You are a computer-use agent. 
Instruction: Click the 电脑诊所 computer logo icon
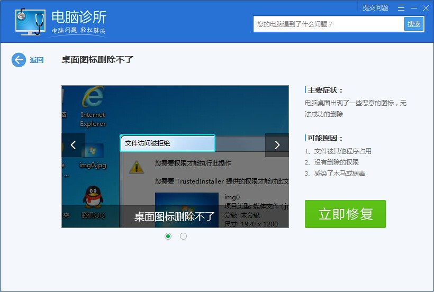pos(31,22)
